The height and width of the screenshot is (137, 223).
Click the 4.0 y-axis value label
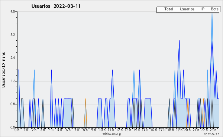tap(13, 11)
